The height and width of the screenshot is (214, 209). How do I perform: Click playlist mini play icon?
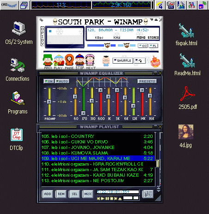pyautogui.click(x=102, y=199)
